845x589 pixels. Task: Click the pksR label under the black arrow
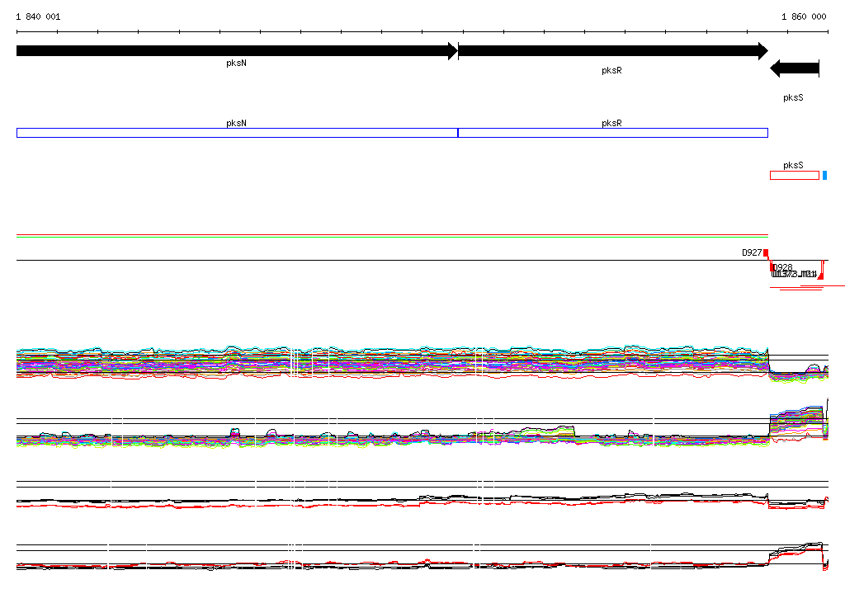(x=611, y=71)
